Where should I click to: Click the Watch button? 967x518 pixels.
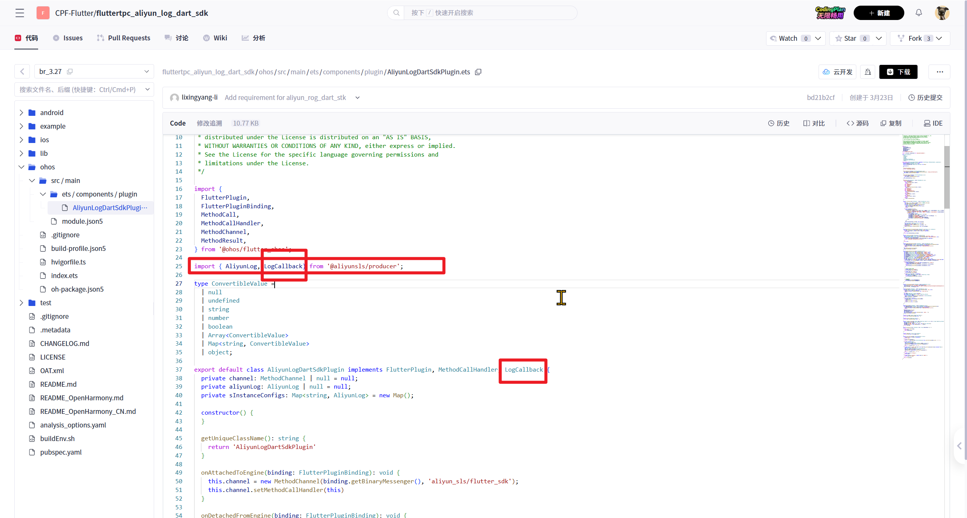coord(790,38)
